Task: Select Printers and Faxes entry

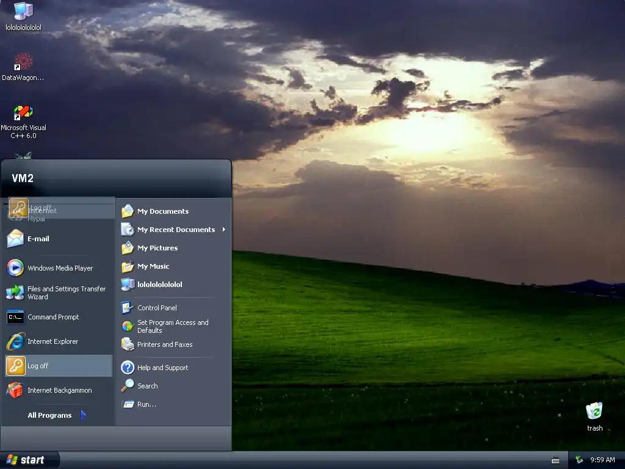Action: click(x=174, y=344)
